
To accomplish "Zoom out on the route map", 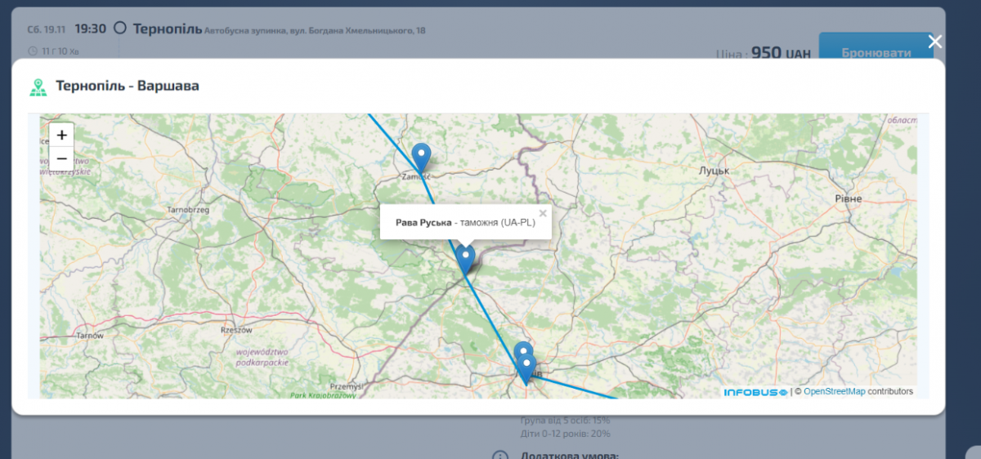I will point(61,158).
